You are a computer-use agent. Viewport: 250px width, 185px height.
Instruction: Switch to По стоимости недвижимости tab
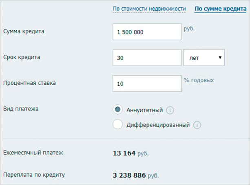[149, 9]
